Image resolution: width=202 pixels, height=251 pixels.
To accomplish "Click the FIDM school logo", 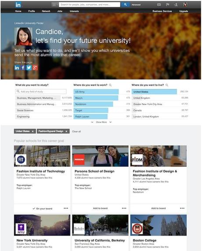I will 137,160.
